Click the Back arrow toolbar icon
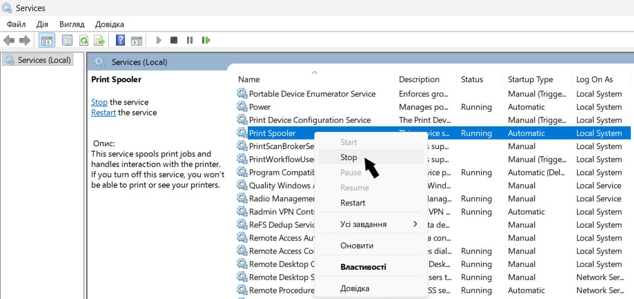634x299 pixels. coord(9,40)
